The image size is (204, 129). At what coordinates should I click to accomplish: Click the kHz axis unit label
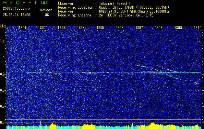pos(3,26)
